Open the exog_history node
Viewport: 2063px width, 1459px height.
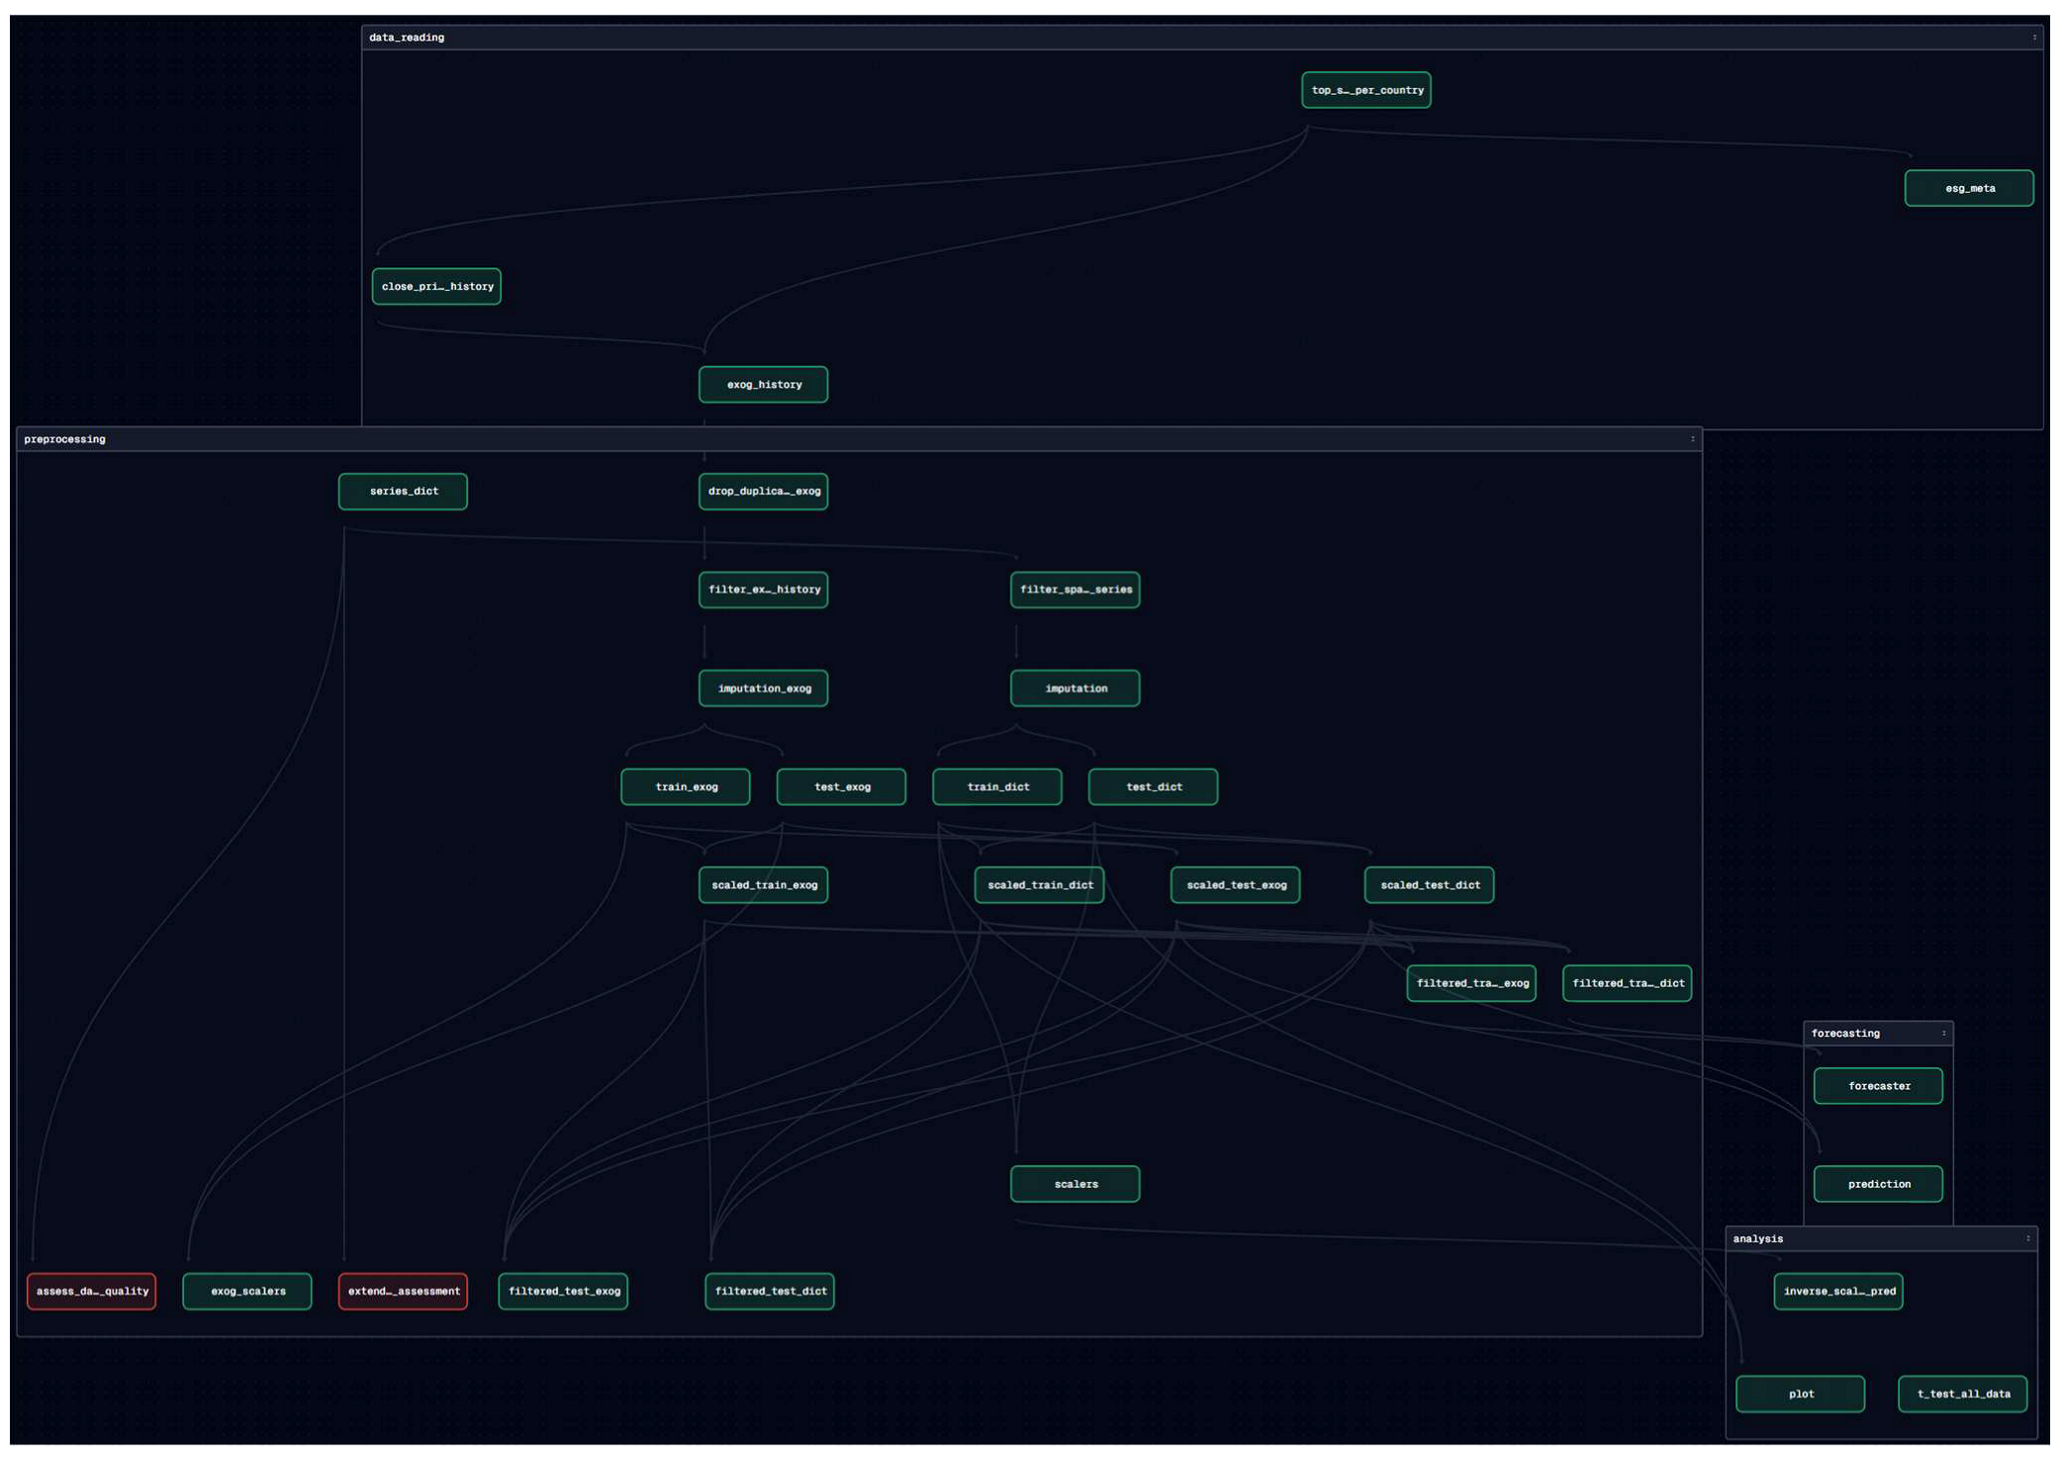click(763, 385)
